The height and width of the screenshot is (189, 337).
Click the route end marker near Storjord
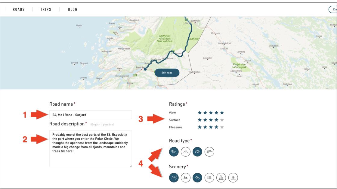[x=190, y=23]
